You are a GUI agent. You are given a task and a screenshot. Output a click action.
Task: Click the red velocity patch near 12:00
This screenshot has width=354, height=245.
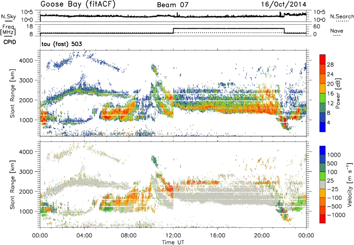point(170,189)
